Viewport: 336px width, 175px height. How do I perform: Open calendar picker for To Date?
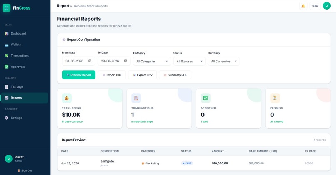coord(125,61)
